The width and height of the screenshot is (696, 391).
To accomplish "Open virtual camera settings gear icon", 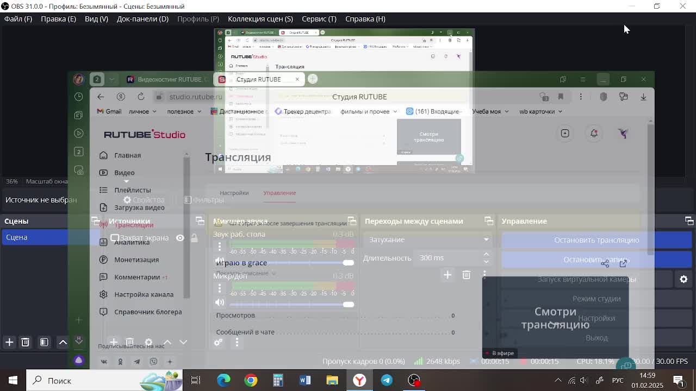I will point(683,279).
